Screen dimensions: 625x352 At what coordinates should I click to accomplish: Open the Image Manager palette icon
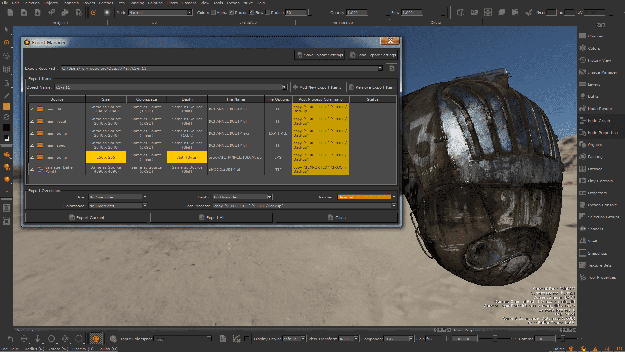[582, 72]
